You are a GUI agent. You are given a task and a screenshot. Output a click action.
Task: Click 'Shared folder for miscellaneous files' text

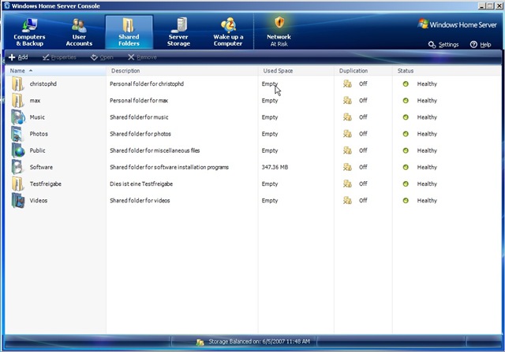(x=155, y=150)
